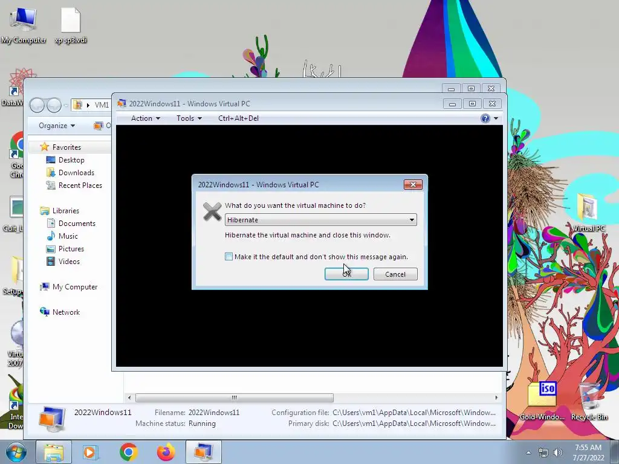Close the Virtual PC shutdown dialog
Viewport: 619px width, 464px height.
[x=413, y=184]
